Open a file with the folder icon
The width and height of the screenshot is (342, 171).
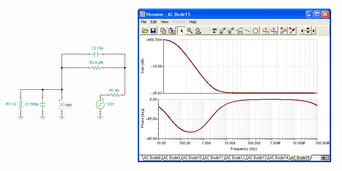[145, 31]
